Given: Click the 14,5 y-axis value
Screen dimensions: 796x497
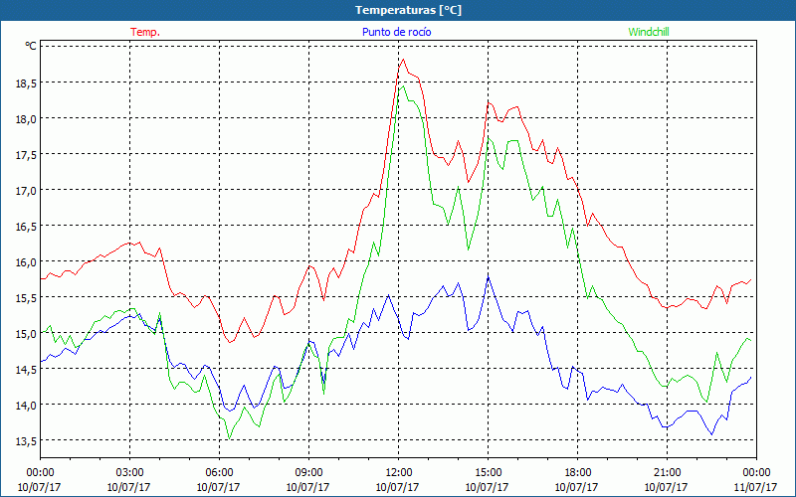Looking at the screenshot, I should pyautogui.click(x=26, y=370).
